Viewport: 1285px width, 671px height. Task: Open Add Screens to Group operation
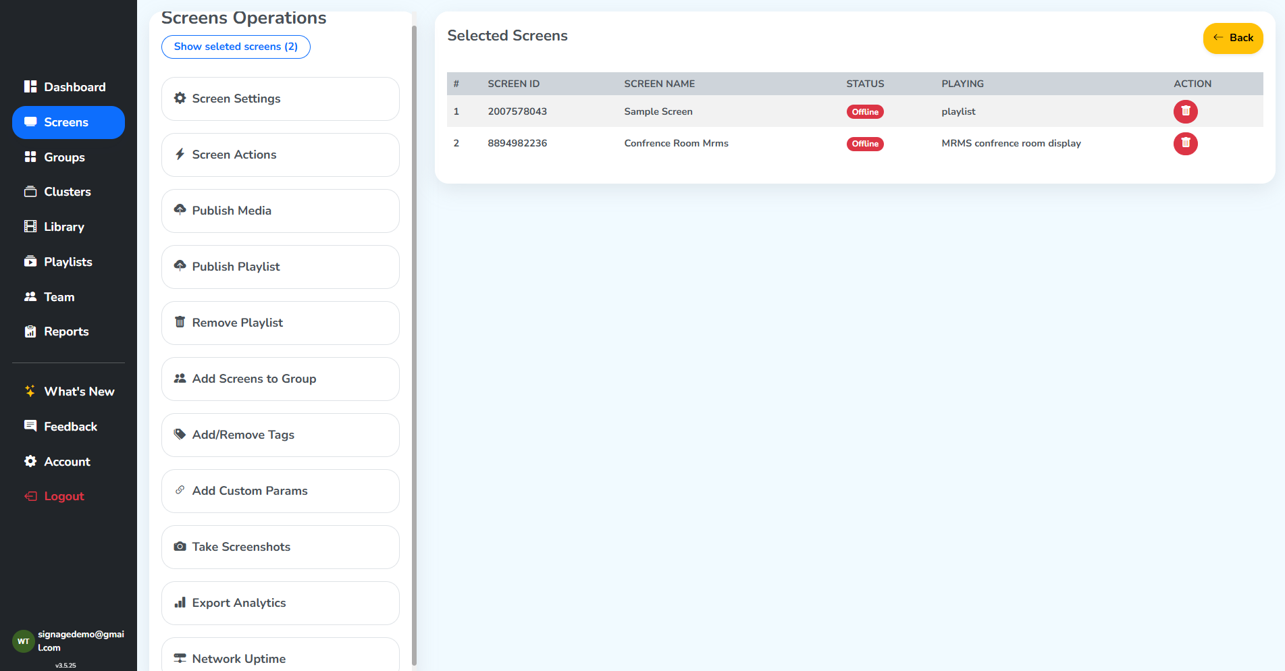point(280,379)
